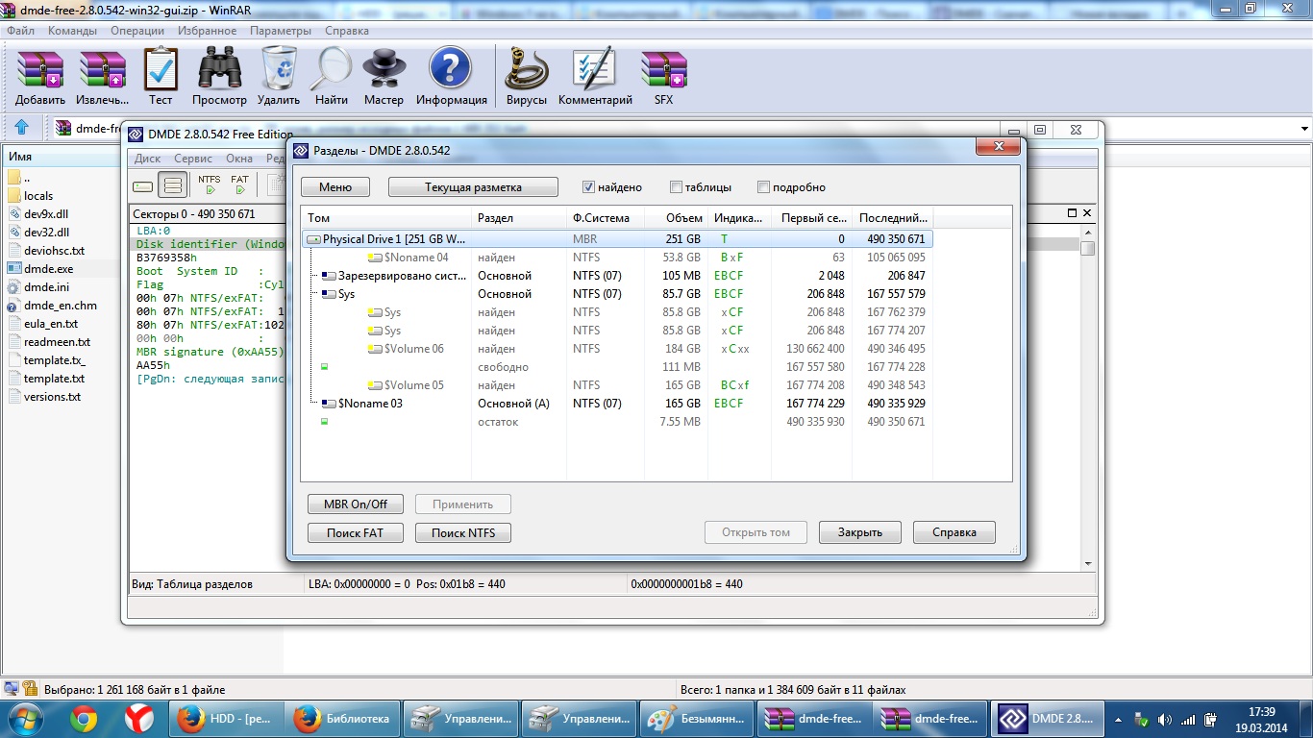The height and width of the screenshot is (738, 1313).
Task: Enable the таблицы checkbox
Action: coord(677,187)
